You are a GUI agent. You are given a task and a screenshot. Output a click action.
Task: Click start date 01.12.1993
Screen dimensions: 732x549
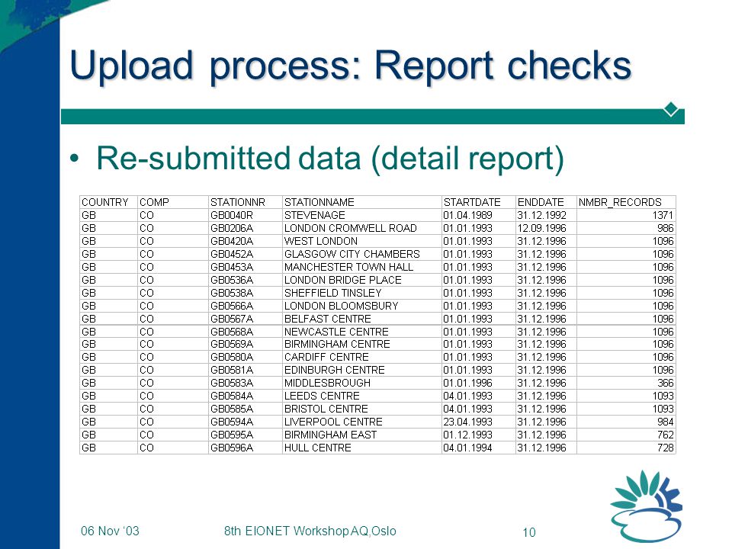[467, 435]
